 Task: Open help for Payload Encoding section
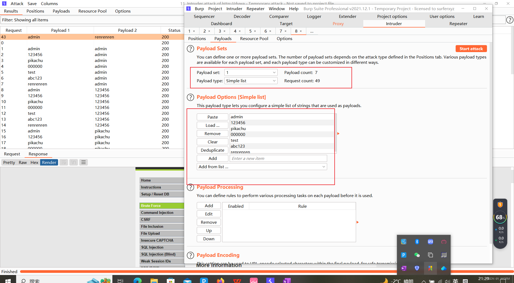point(190,256)
